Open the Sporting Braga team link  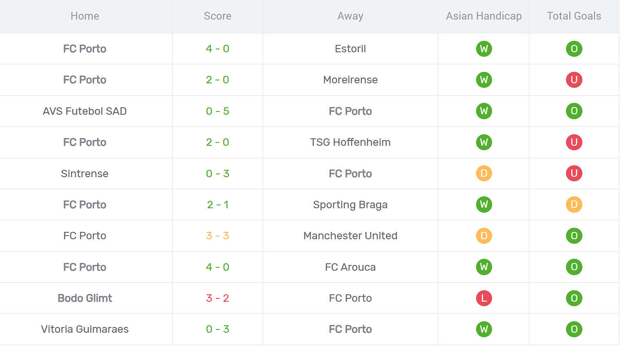point(350,205)
